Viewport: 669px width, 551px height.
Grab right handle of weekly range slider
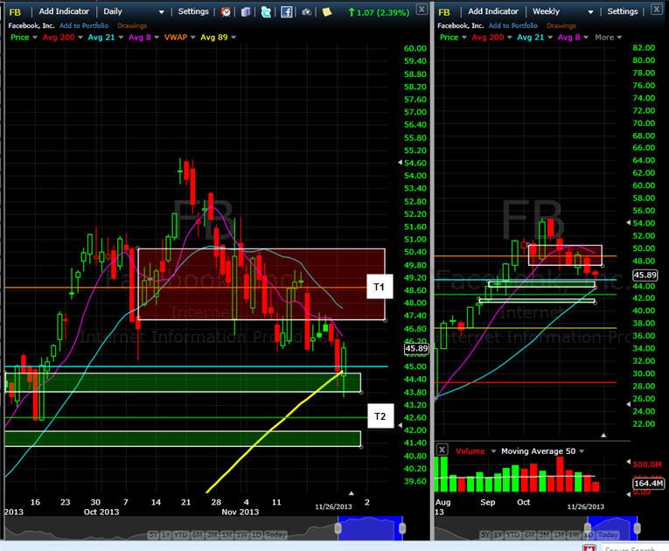[x=637, y=528]
